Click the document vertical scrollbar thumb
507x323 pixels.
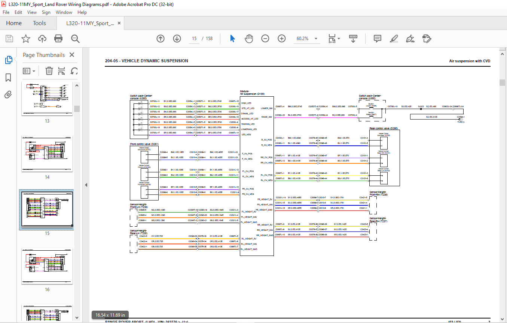pos(503,83)
